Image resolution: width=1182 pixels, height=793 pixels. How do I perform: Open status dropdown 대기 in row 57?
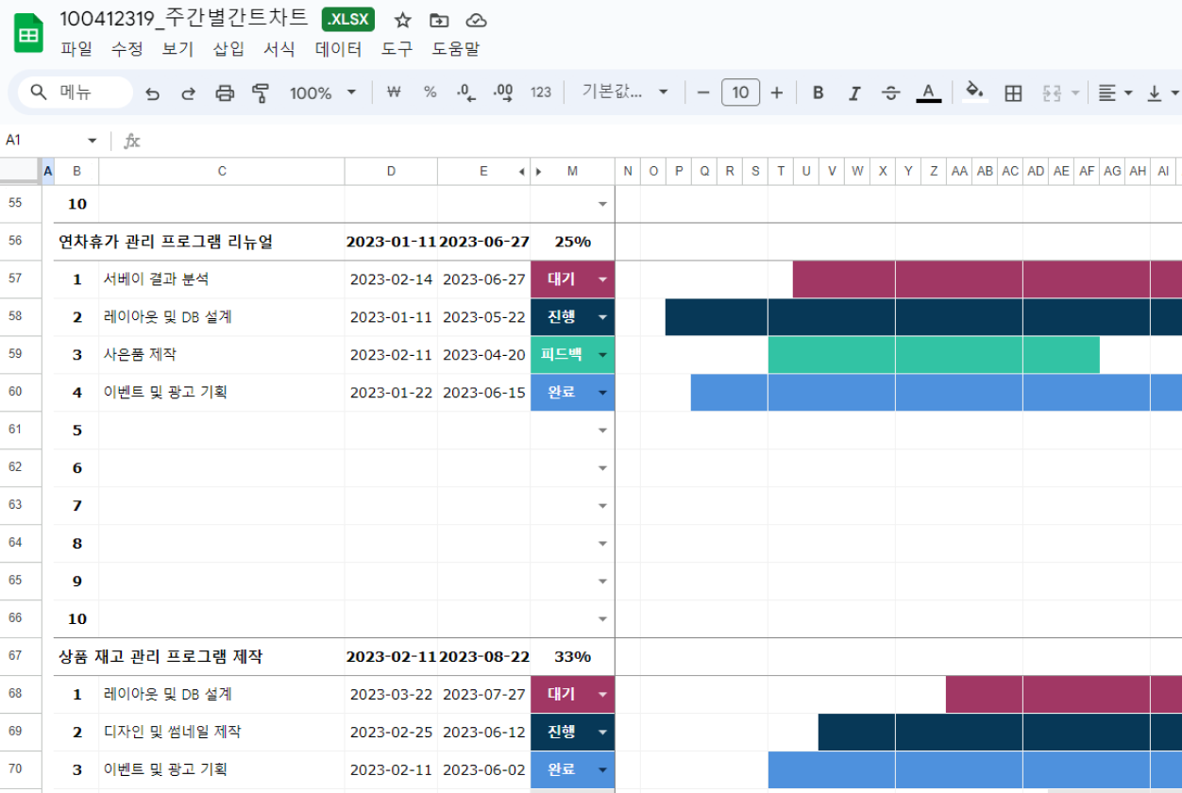(602, 279)
